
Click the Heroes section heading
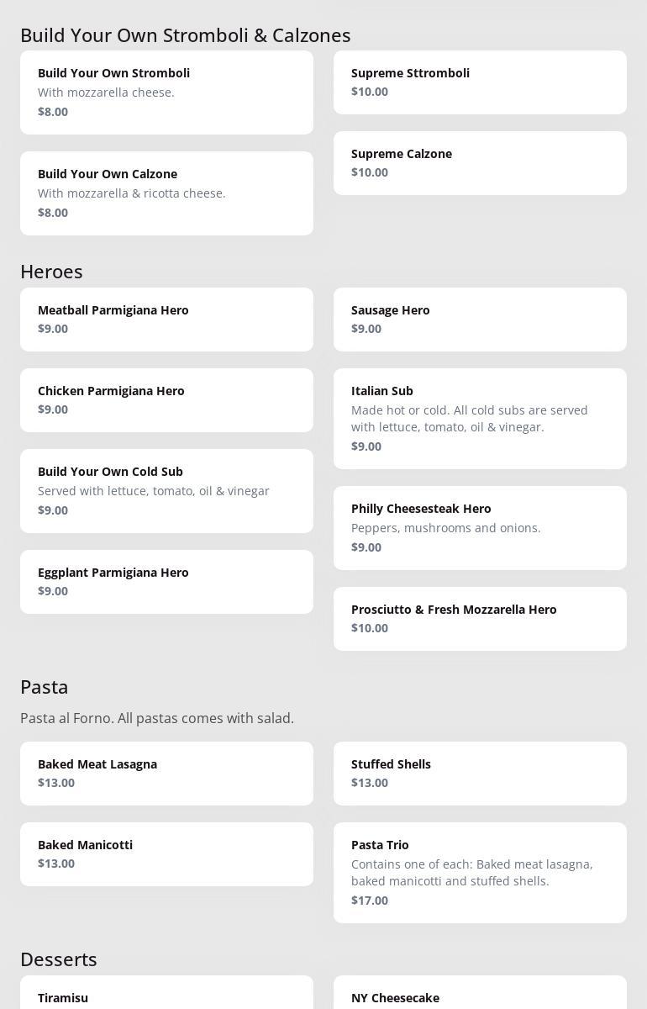[51, 272]
